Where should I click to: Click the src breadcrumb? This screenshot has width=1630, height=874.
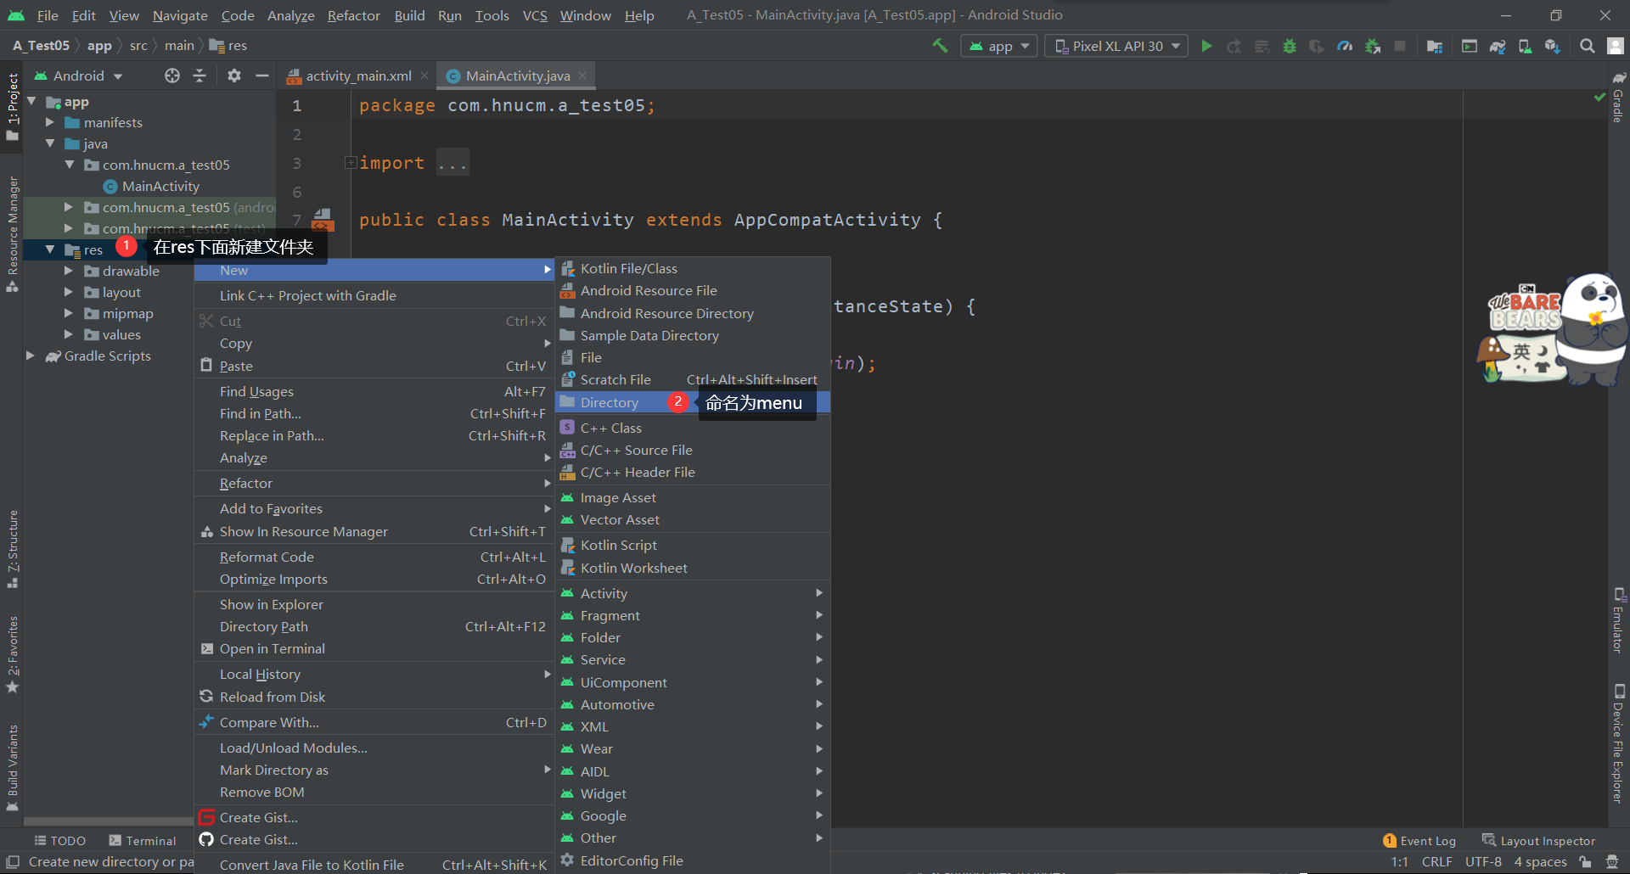(138, 46)
